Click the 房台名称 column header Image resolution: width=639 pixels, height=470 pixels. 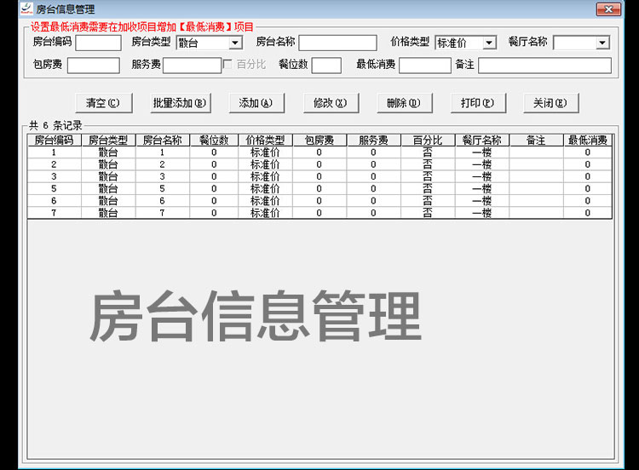click(x=163, y=140)
